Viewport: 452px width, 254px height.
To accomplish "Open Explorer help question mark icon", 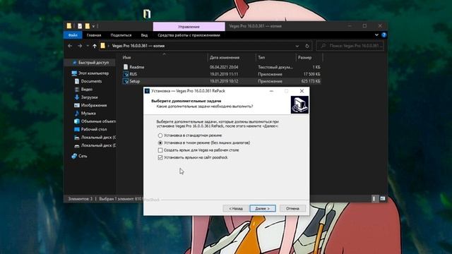I will (x=383, y=35).
